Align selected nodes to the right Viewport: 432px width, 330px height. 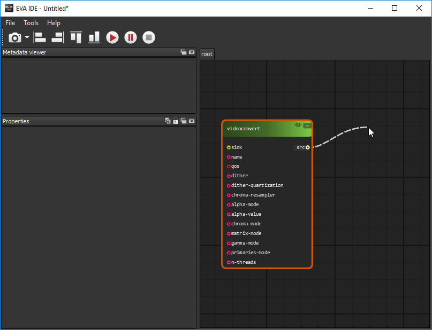tap(58, 37)
